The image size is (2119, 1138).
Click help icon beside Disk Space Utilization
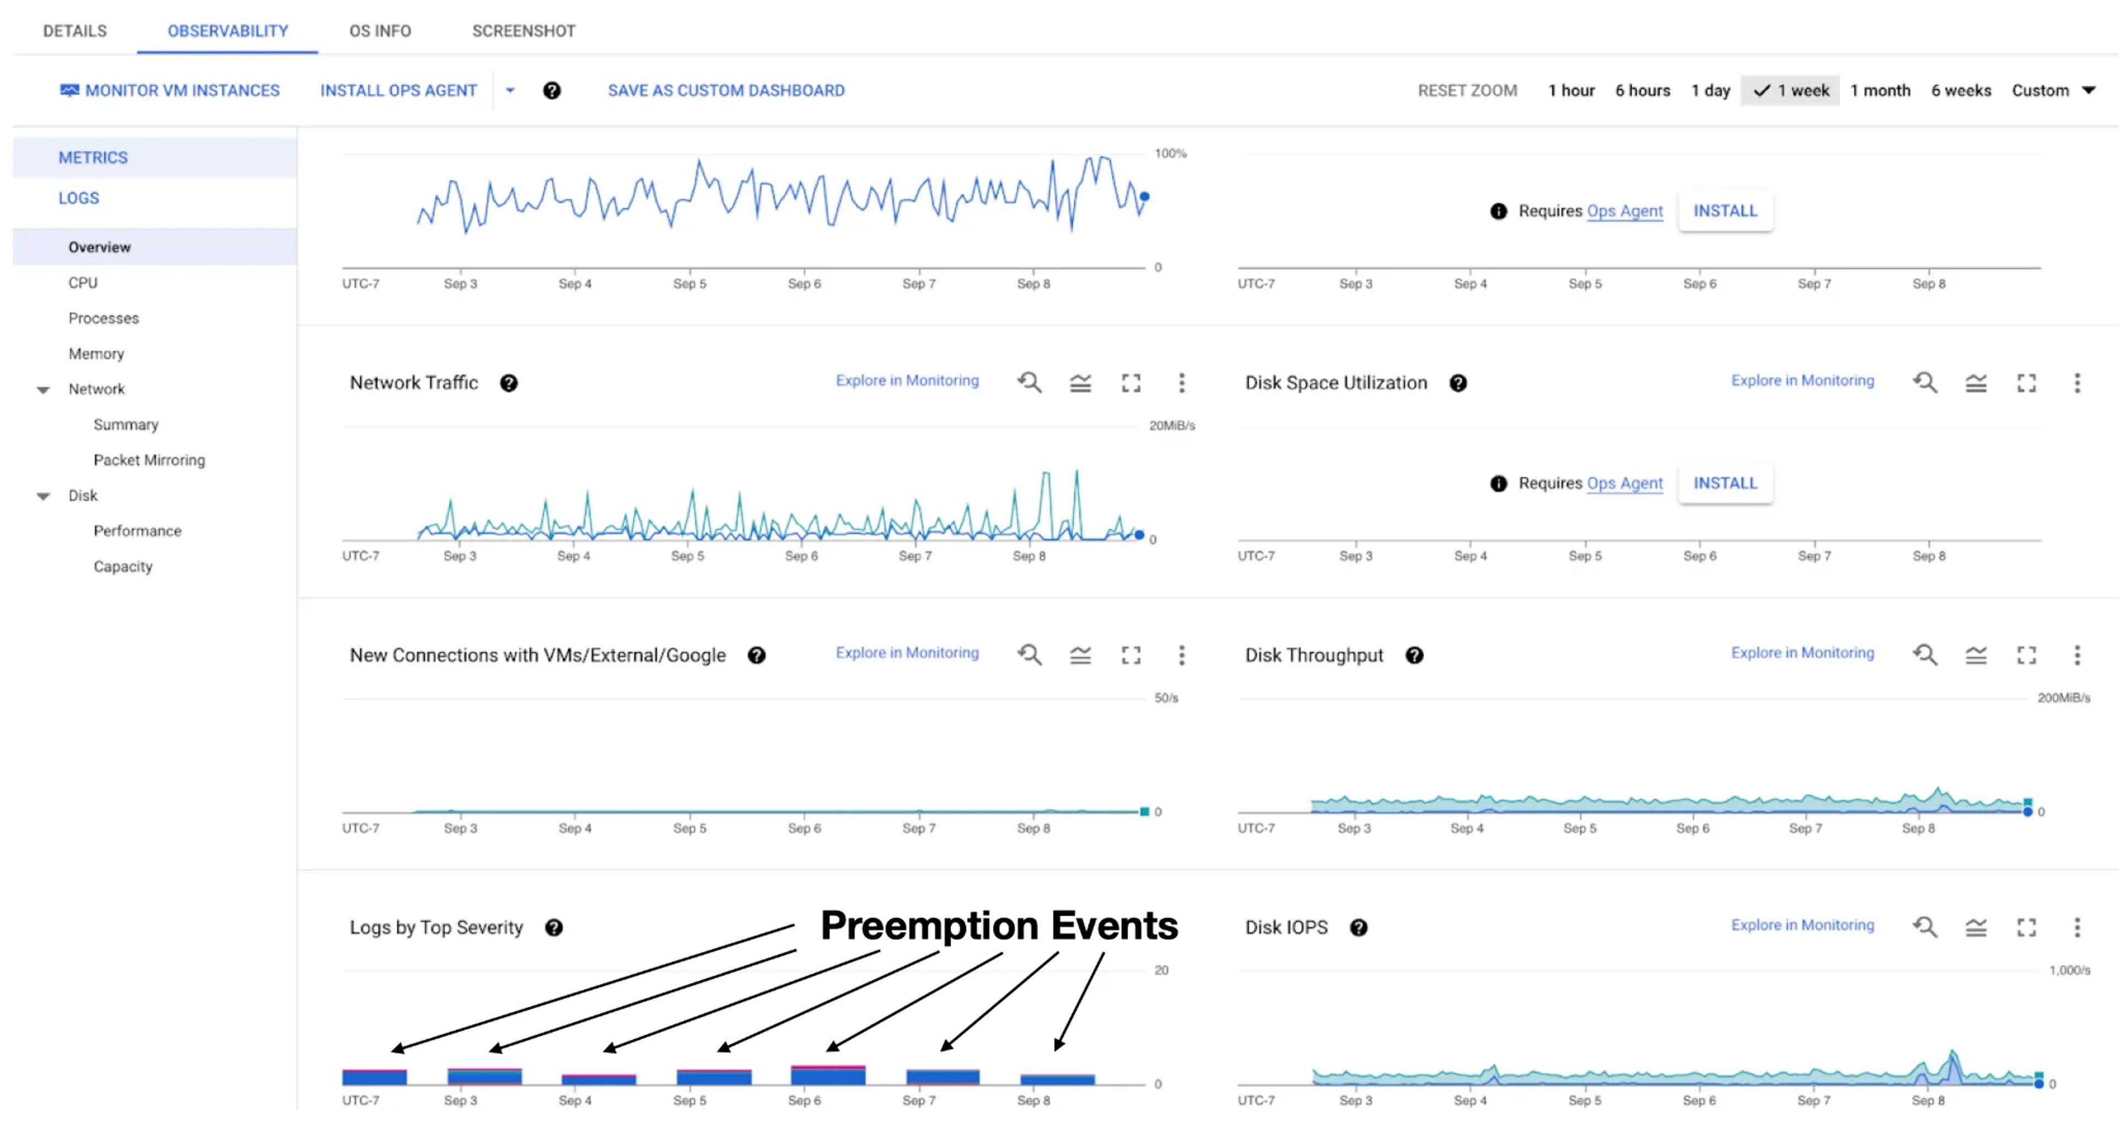pos(1457,383)
